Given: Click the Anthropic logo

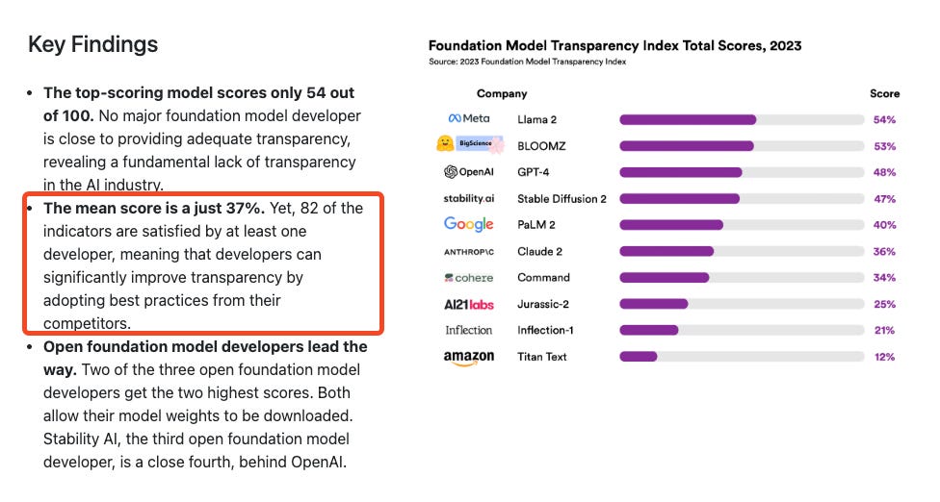Looking at the screenshot, I should tap(468, 251).
